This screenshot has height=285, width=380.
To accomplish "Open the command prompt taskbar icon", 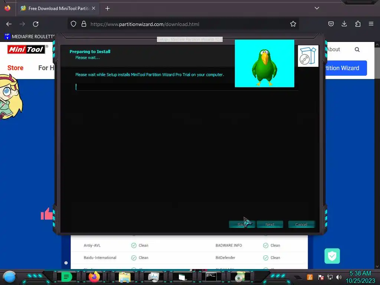I will [211, 277].
